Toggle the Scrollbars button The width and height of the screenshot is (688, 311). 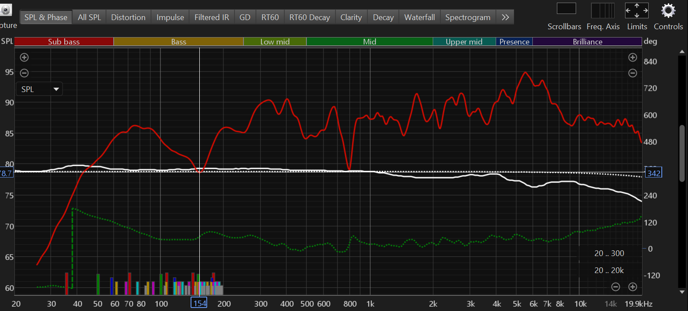click(x=566, y=9)
